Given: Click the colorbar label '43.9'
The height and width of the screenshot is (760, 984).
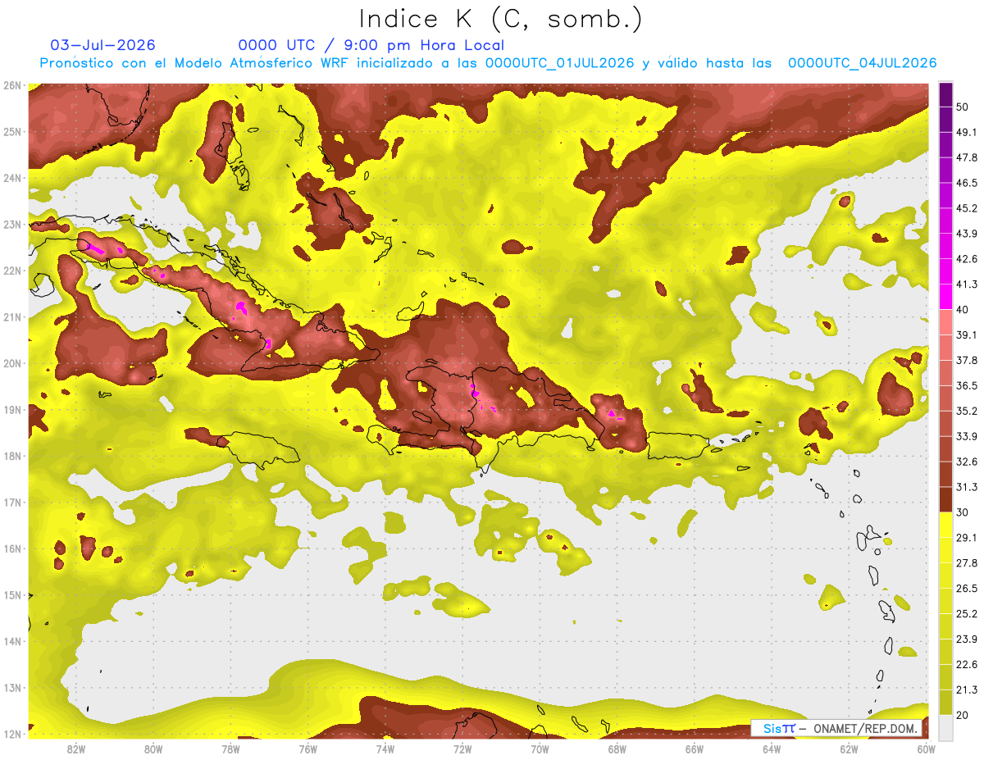Looking at the screenshot, I should [966, 234].
